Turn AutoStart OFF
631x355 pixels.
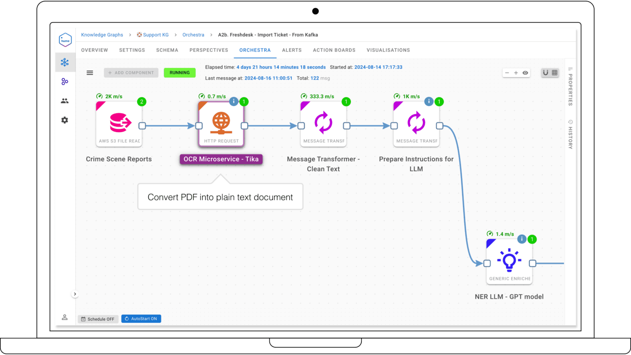[x=141, y=318]
